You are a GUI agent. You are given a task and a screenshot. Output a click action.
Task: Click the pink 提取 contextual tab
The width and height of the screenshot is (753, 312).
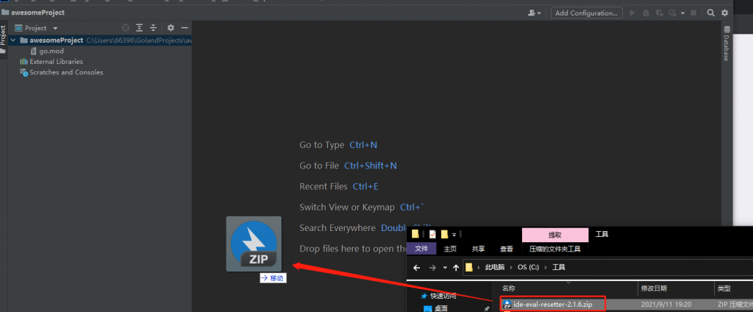pos(555,235)
